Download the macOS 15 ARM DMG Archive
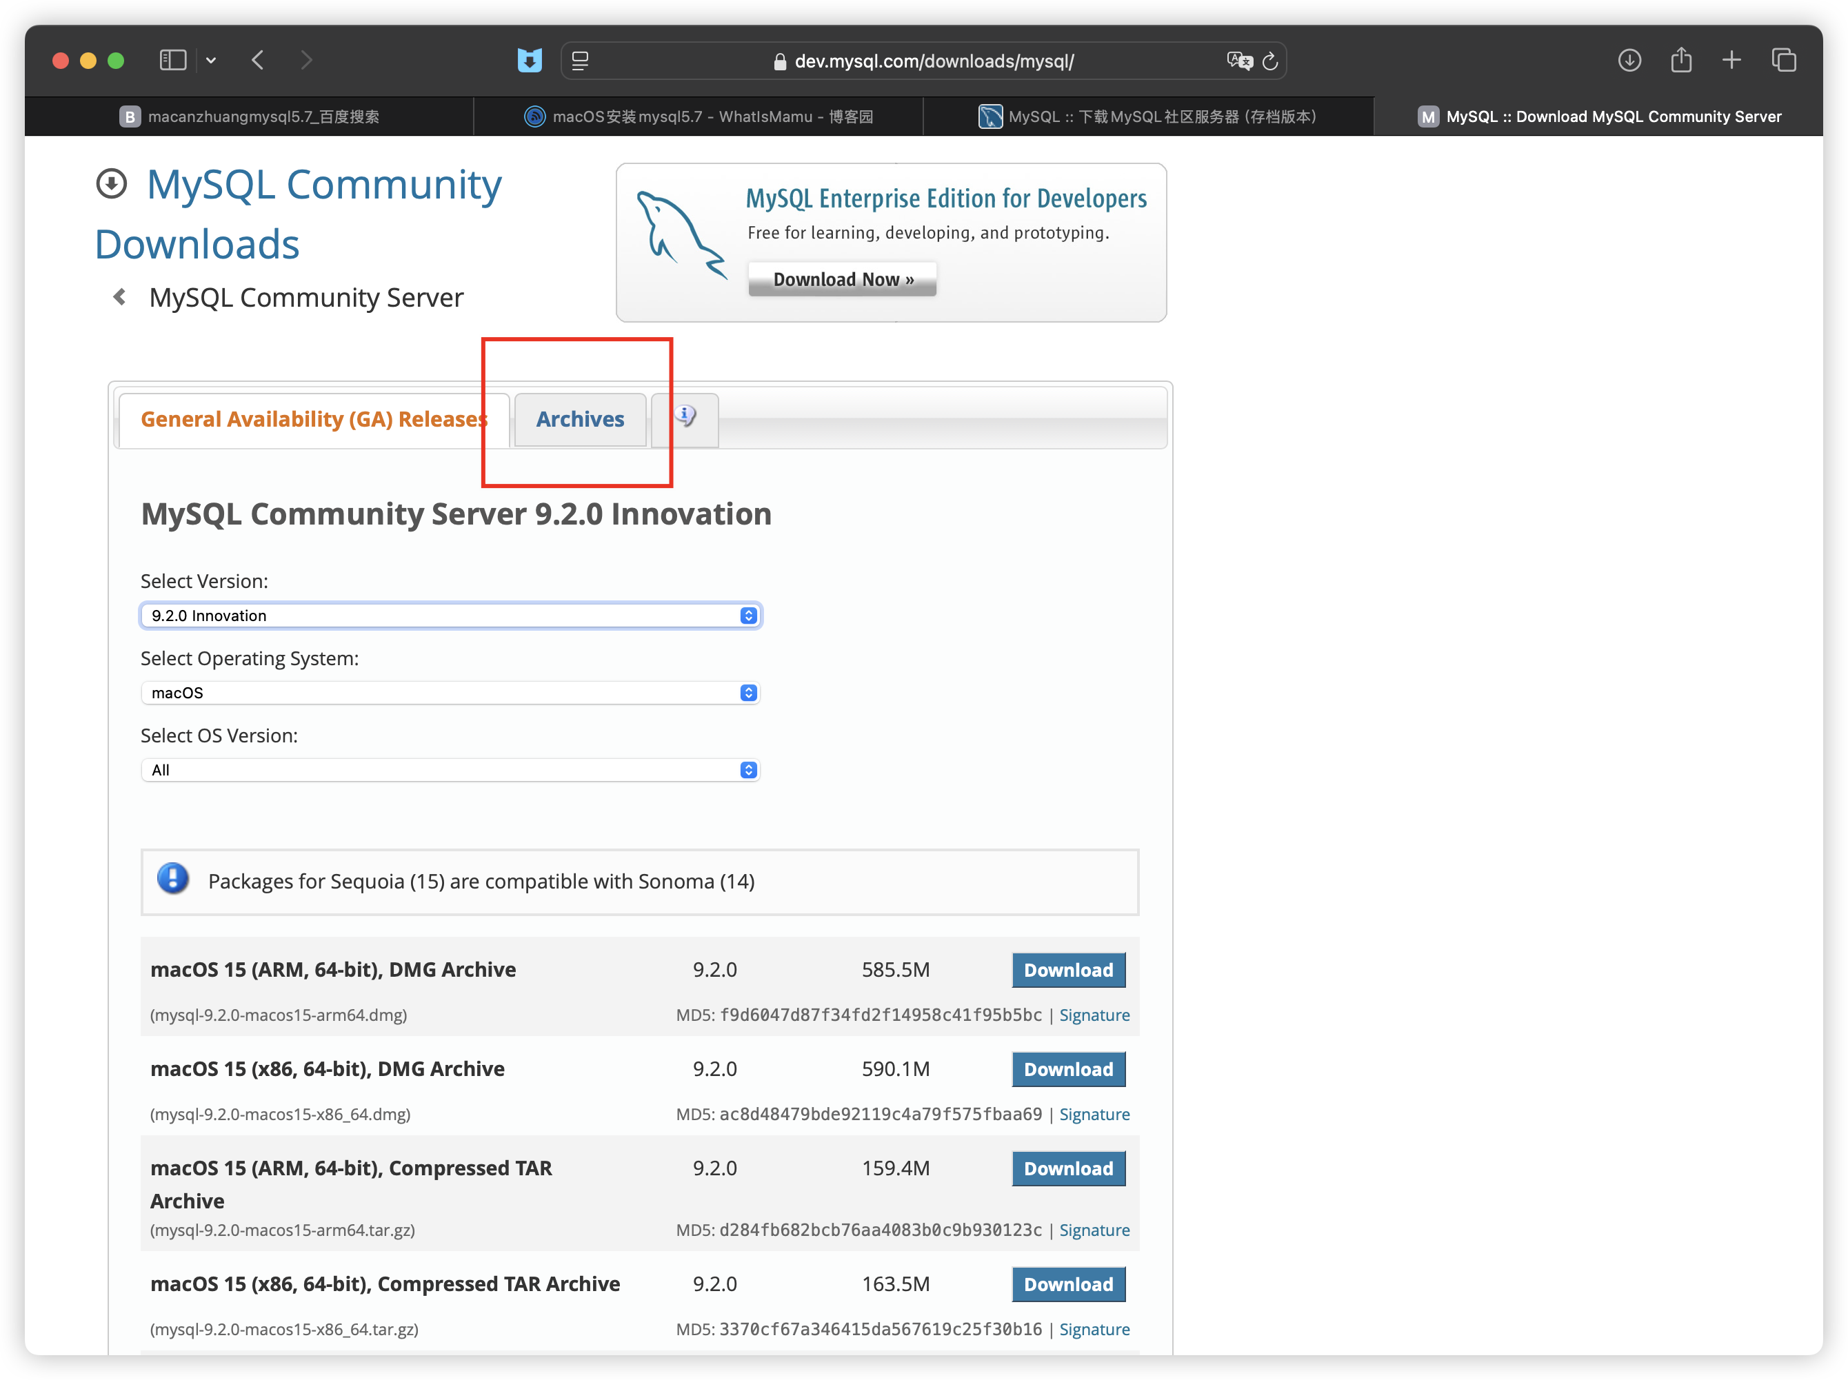 point(1069,970)
